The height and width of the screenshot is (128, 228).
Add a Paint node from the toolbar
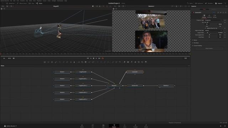point(56,62)
